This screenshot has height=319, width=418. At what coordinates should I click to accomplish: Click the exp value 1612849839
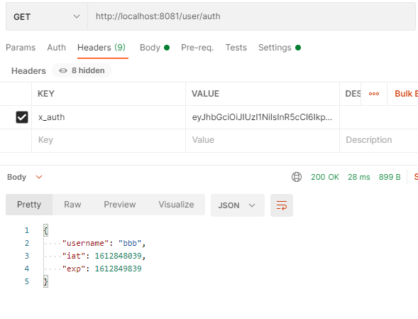point(118,269)
